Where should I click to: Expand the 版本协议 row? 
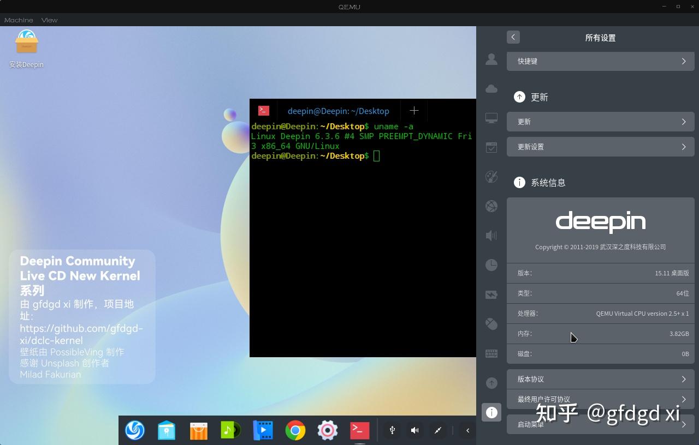pyautogui.click(x=601, y=378)
